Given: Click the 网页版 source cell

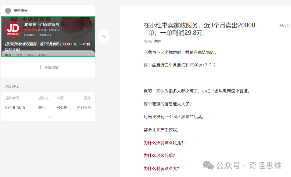Looking at the screenshot, I should 62,107.
